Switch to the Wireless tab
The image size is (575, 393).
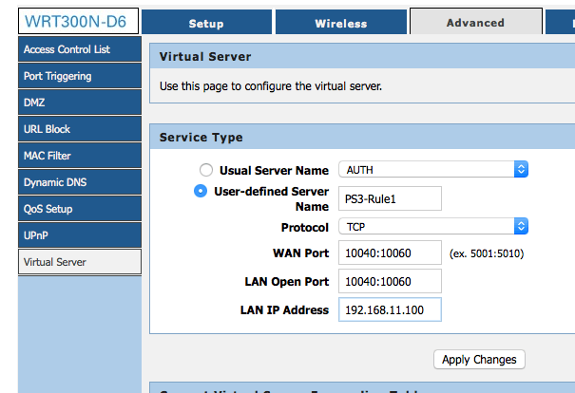341,22
